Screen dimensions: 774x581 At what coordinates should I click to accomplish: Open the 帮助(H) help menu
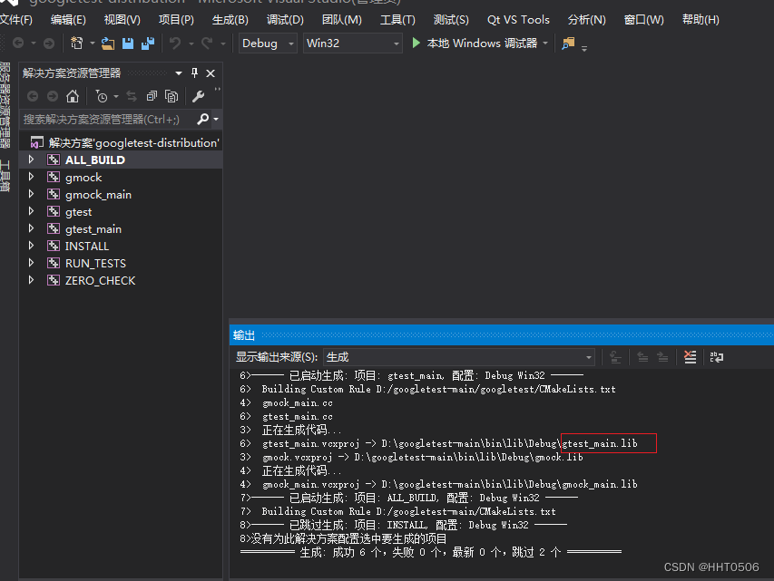(701, 20)
